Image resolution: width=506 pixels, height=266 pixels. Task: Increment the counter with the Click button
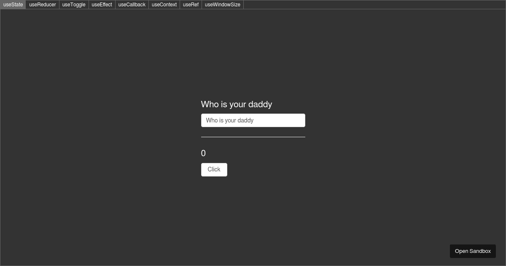tap(214, 169)
